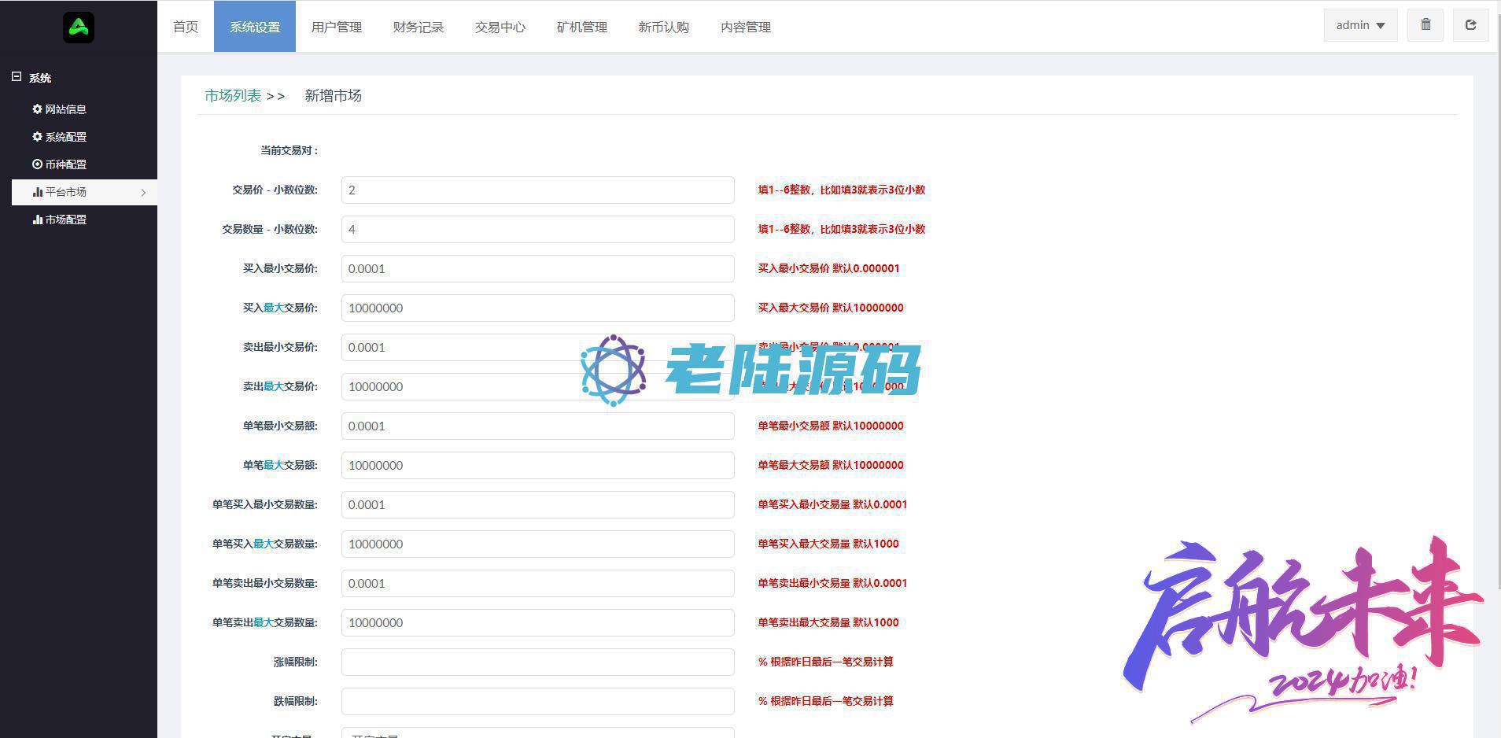Click the 新增市场 breadcrumb text
This screenshot has width=1501, height=738.
[x=333, y=96]
